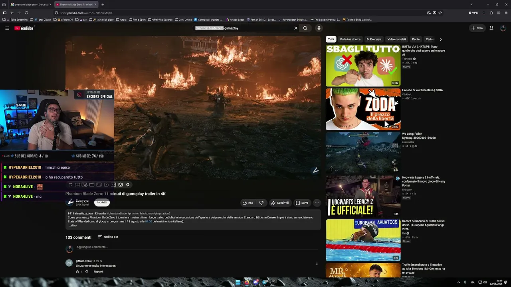The image size is (511, 287).
Task: Open a new browser tab
Action: click(x=103, y=4)
